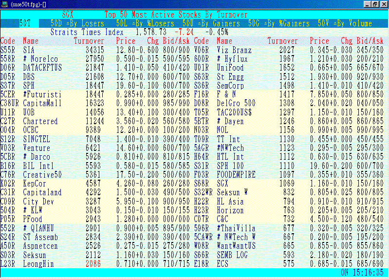This screenshot has width=389, height=279.
Task: Select the WantWantUS stock name
Action: pyautogui.click(x=236, y=246)
